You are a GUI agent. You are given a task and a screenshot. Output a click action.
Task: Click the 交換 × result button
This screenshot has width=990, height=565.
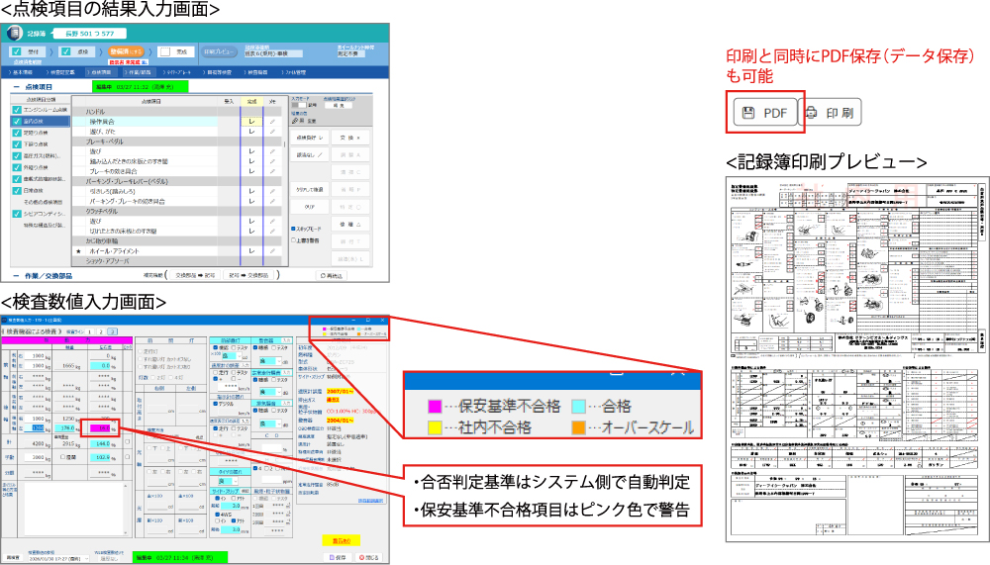click(x=350, y=137)
